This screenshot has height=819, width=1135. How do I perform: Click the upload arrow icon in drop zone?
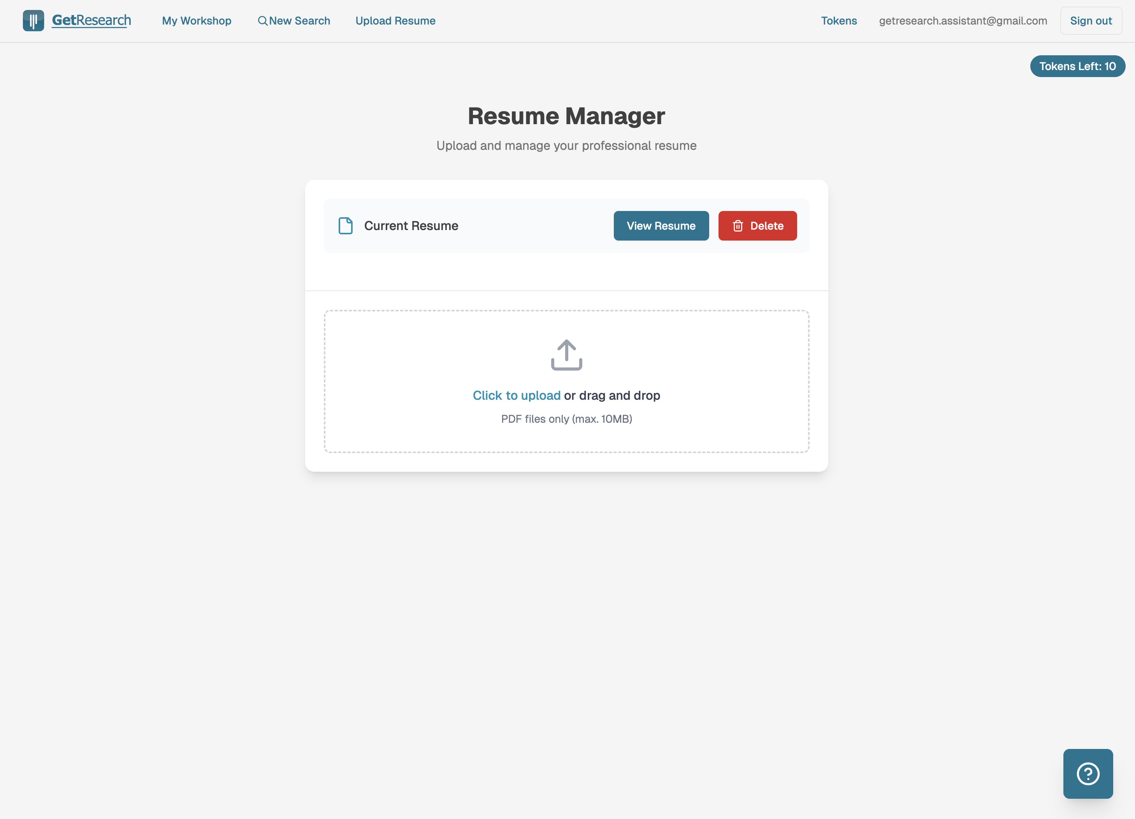[x=566, y=355]
